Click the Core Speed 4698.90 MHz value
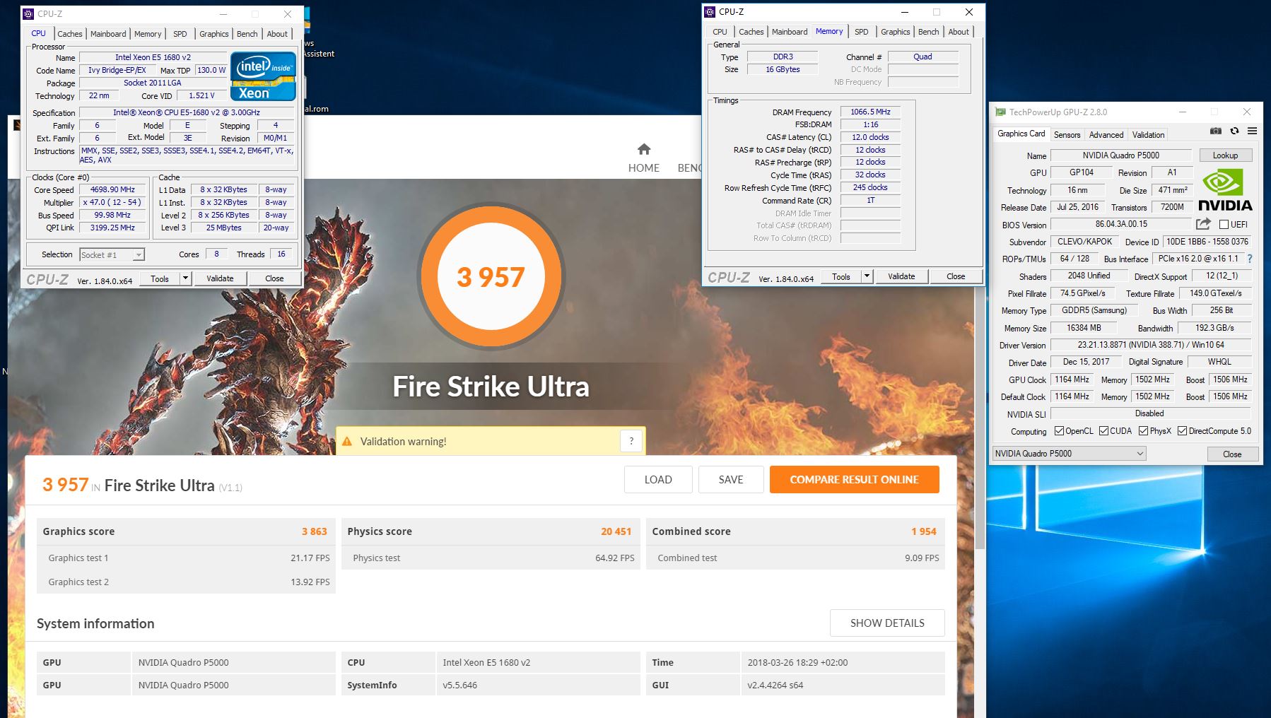This screenshot has width=1271, height=718. (x=112, y=189)
